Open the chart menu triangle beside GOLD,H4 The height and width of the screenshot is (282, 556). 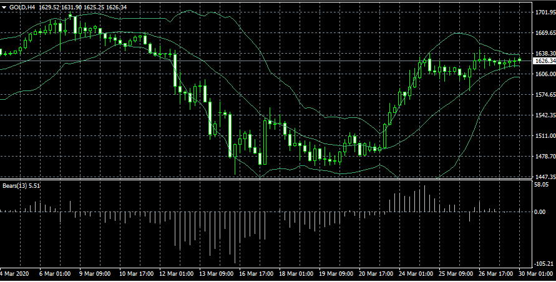coord(4,7)
